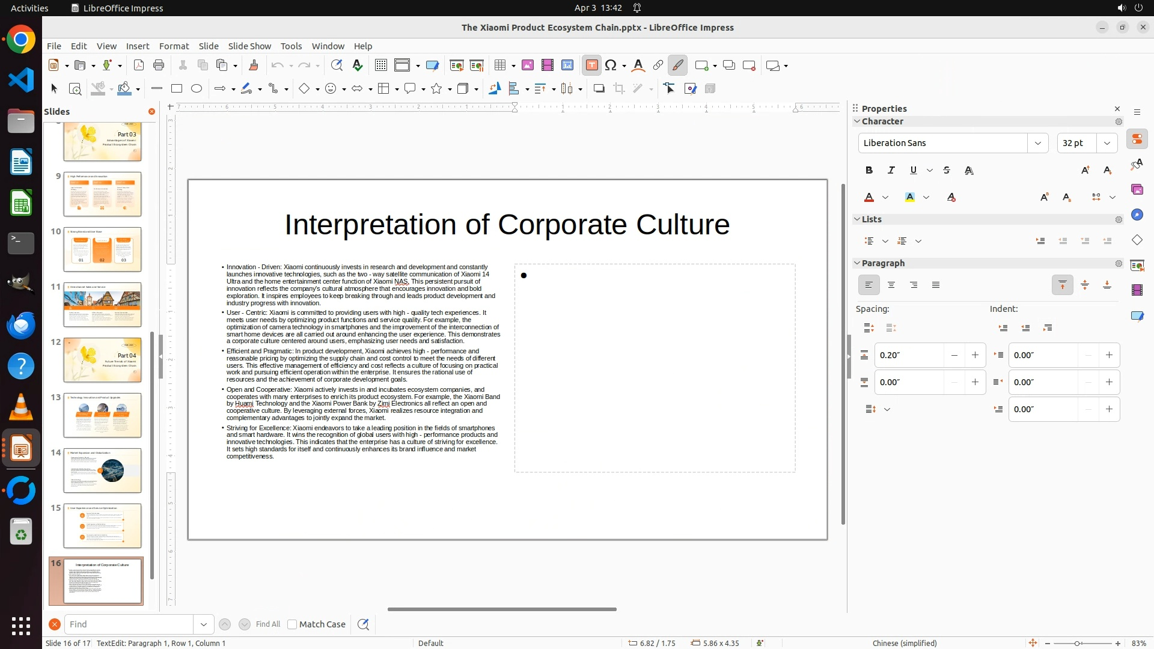Insert a table from the toolbar
This screenshot has width=1154, height=649.
(x=499, y=66)
